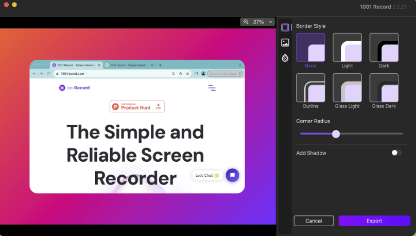Click the new tab plus icon
The height and width of the screenshot is (236, 416).
(160, 65)
